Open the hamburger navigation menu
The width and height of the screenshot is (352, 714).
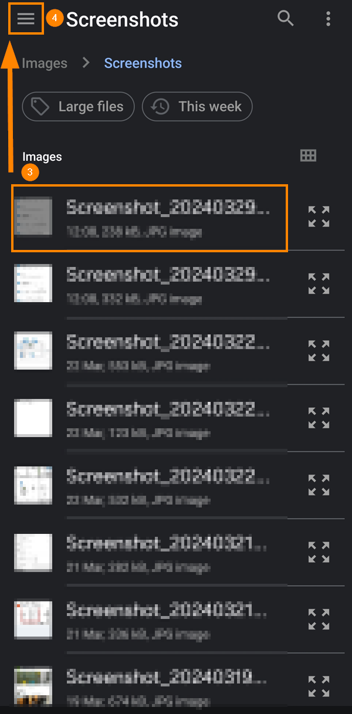pyautogui.click(x=26, y=19)
